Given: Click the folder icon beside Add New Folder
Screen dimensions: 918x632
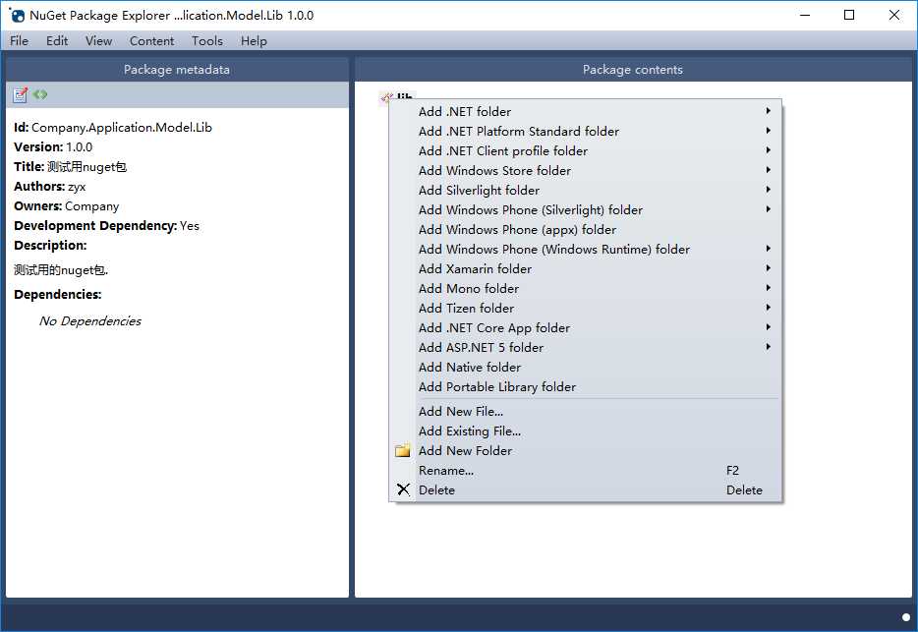Looking at the screenshot, I should [403, 450].
